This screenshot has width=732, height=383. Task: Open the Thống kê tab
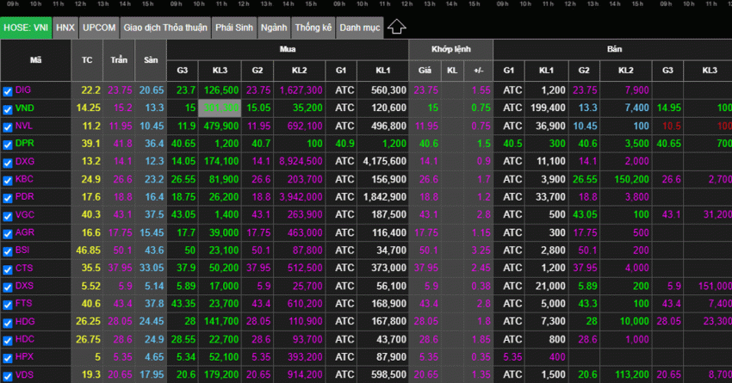point(313,28)
